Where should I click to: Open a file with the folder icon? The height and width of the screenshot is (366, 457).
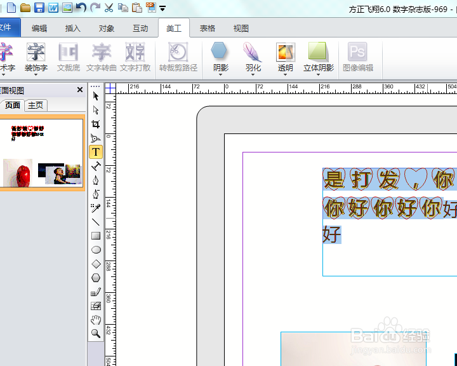25,8
